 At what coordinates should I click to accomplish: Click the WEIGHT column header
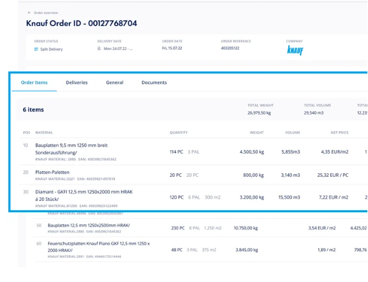coord(257,132)
